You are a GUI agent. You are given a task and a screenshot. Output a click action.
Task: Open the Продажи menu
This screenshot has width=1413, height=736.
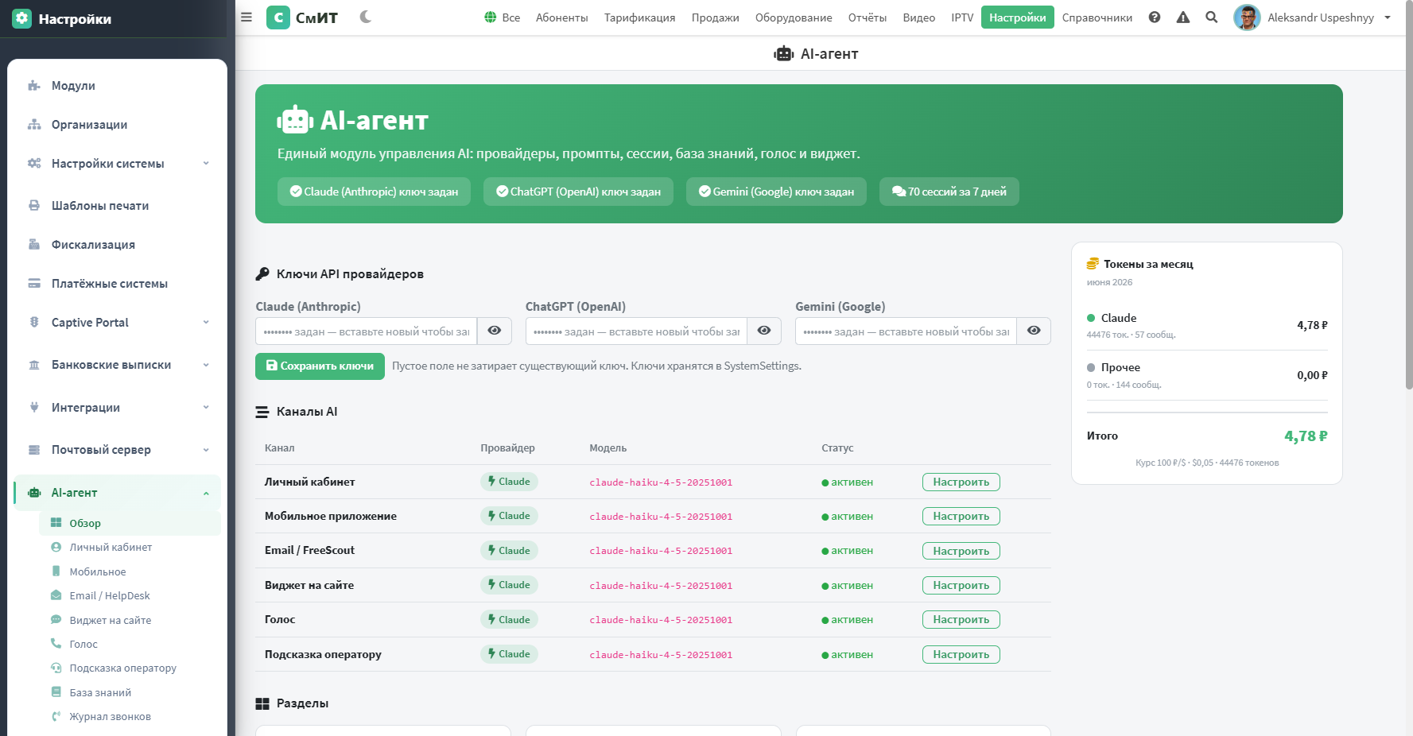pos(716,17)
